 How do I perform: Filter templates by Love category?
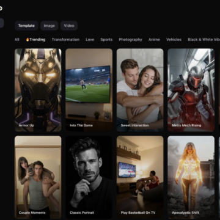[x=90, y=40]
